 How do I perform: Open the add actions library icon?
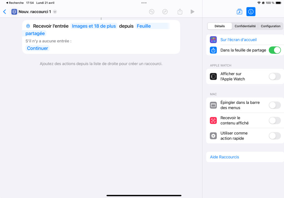[239, 12]
